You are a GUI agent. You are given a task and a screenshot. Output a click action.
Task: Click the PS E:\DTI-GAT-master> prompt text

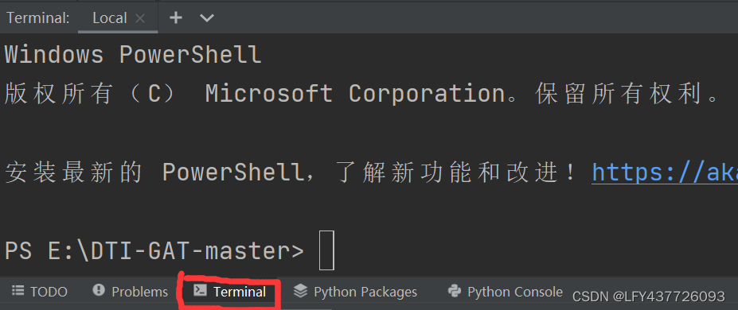click(154, 251)
